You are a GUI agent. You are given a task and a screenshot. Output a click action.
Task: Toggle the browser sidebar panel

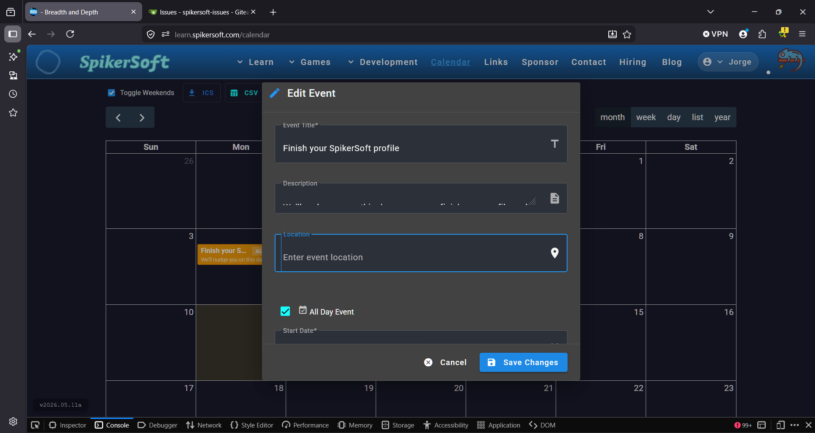click(13, 34)
